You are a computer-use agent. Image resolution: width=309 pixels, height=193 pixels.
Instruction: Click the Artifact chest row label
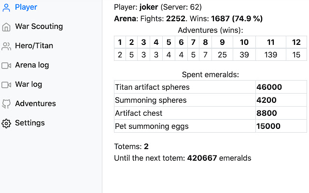(139, 113)
